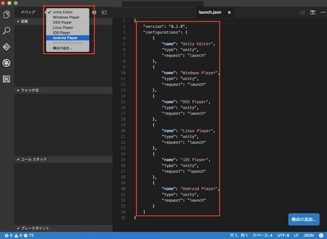Choose OSX Player configuration

(68, 22)
